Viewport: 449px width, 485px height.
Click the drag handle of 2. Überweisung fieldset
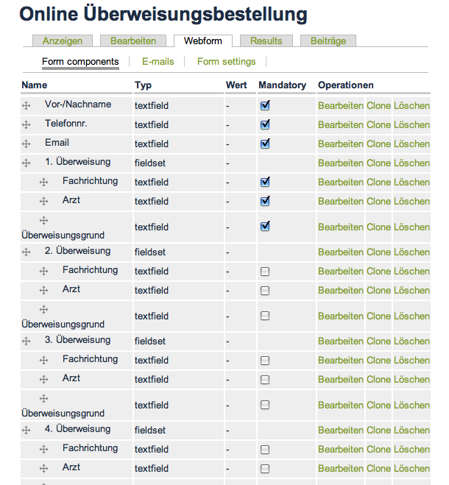(x=26, y=252)
